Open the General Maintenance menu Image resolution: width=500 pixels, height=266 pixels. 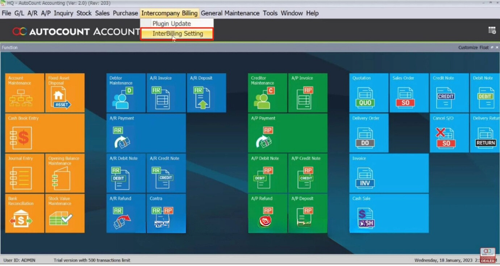pos(230,13)
